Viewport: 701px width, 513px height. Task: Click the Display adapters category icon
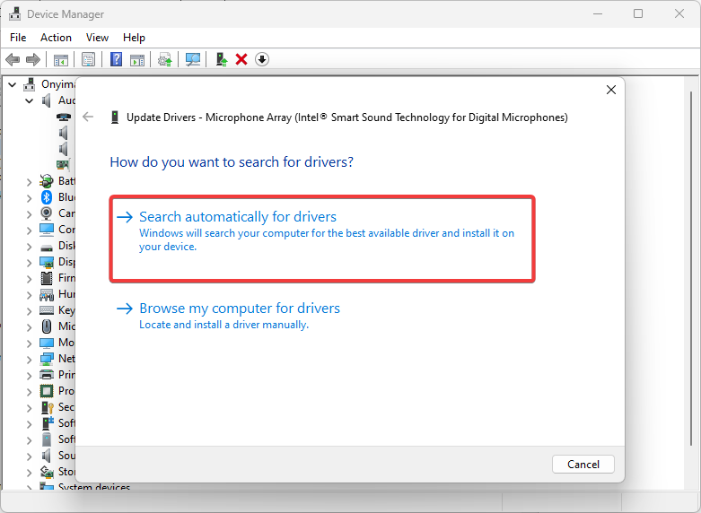coord(47,262)
